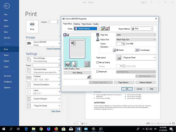Screen dimensions: 176x132
Task: Open Print One Sided dropdown in Word
Action: tap(43, 71)
